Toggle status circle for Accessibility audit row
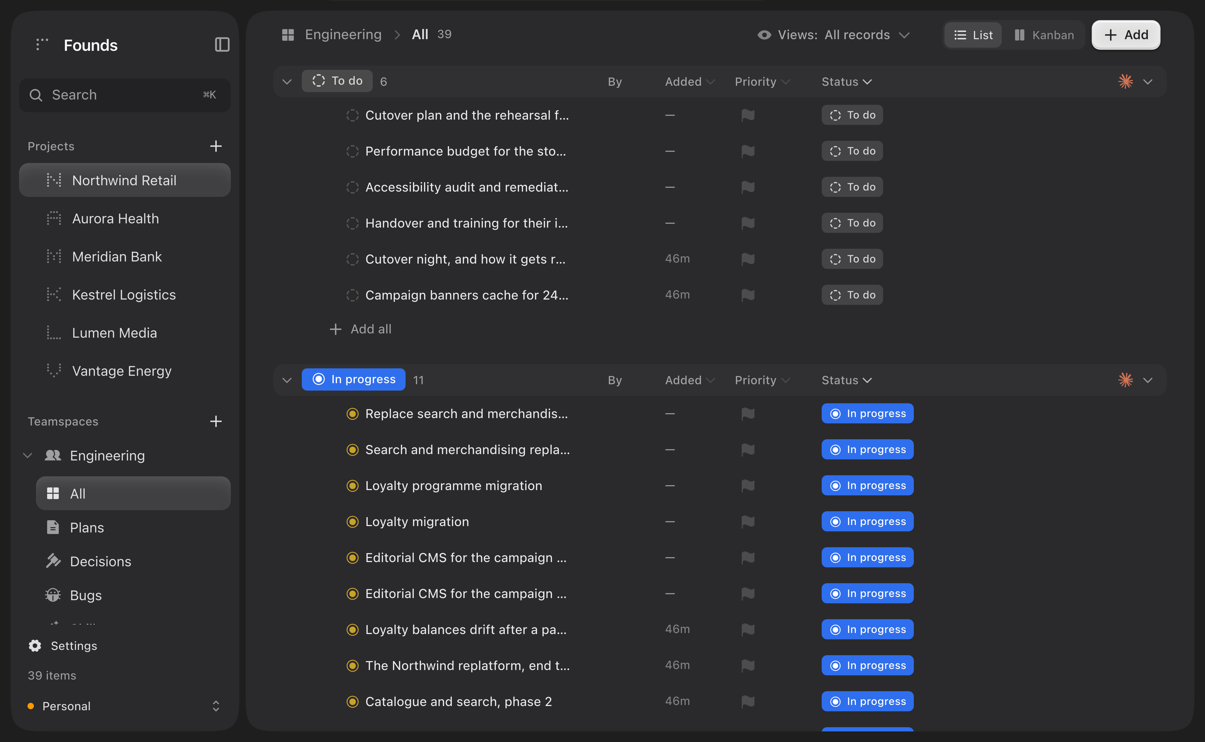 pyautogui.click(x=352, y=187)
